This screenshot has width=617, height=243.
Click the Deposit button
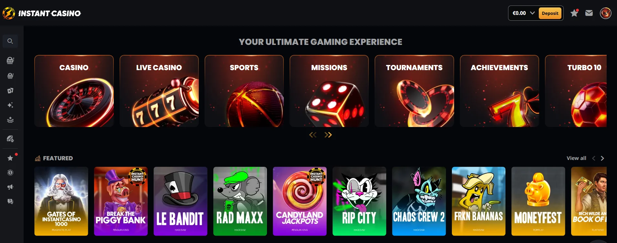pyautogui.click(x=550, y=13)
